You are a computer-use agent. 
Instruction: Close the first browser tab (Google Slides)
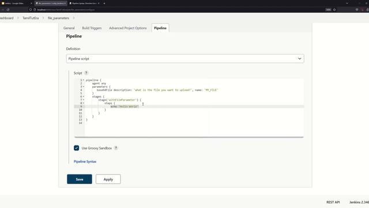[31, 3]
